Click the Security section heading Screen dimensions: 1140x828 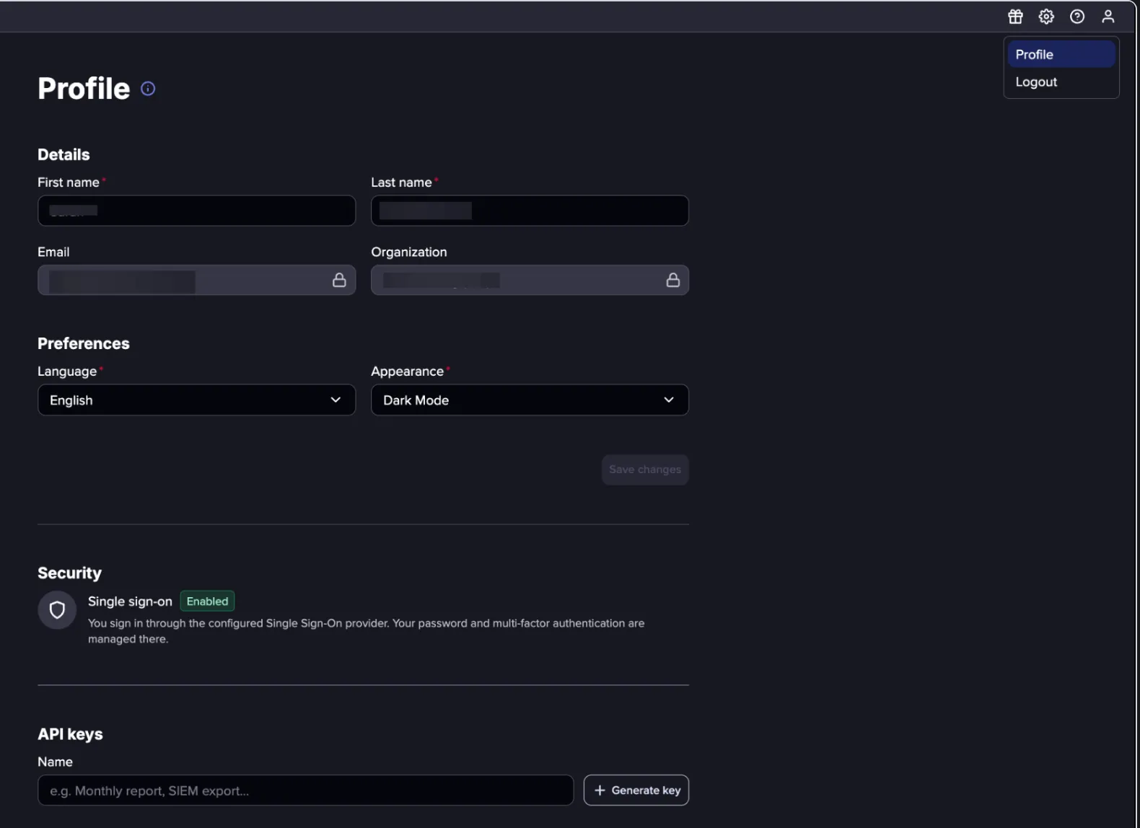coord(69,573)
